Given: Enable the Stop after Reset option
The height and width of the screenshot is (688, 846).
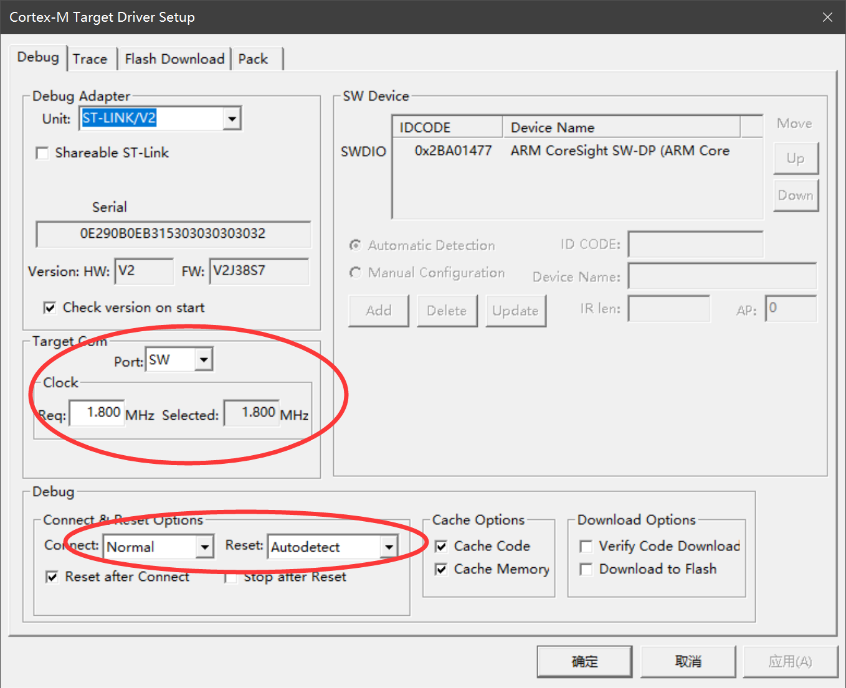Looking at the screenshot, I should click(x=231, y=577).
